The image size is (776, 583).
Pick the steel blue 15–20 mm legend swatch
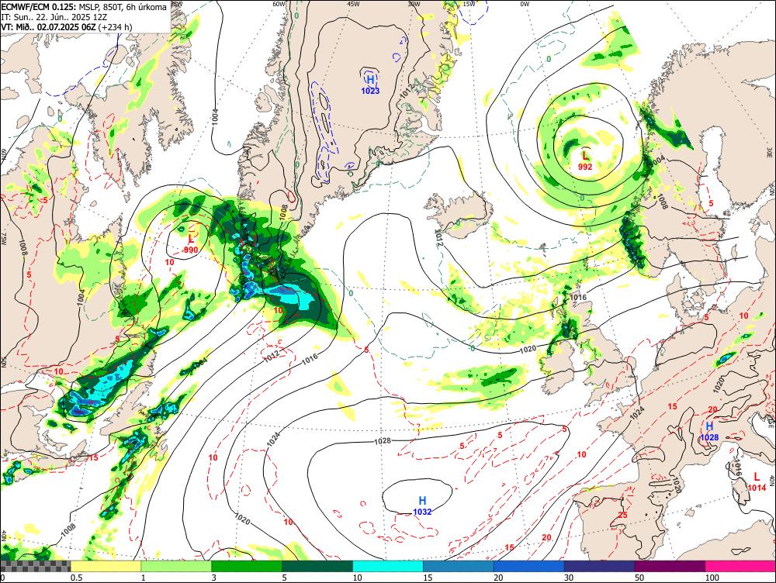pyautogui.click(x=459, y=566)
